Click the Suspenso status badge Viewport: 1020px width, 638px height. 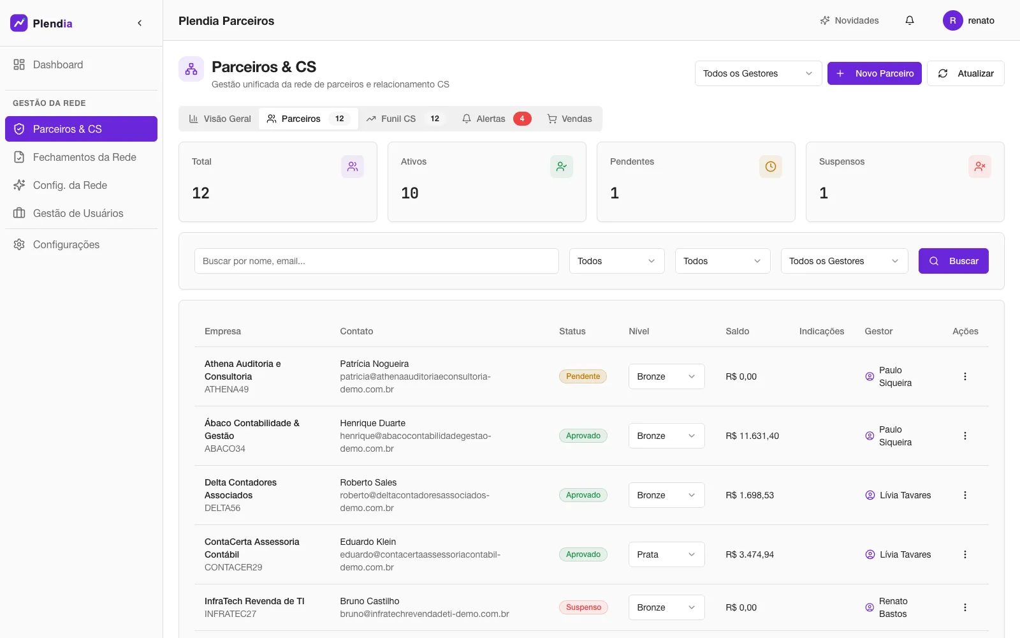[583, 607]
